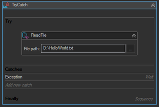Click the ReadFile activity document icon
The image size is (159, 107).
point(25,35)
